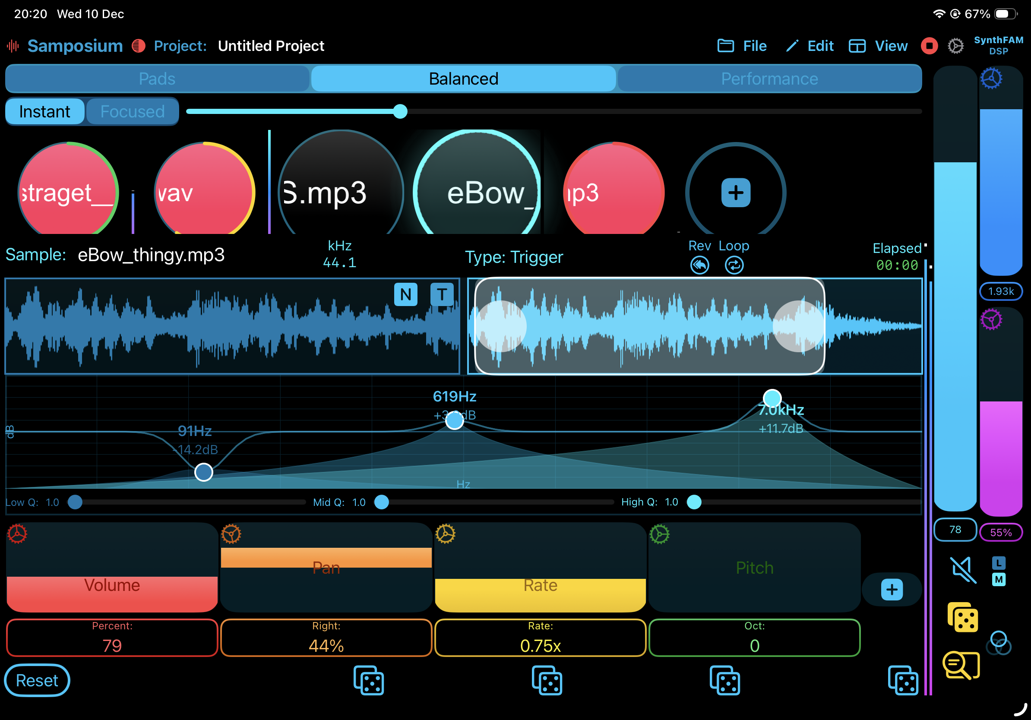Click the Rate 0.75x value field
Screen dimensions: 1031x720
click(541, 638)
